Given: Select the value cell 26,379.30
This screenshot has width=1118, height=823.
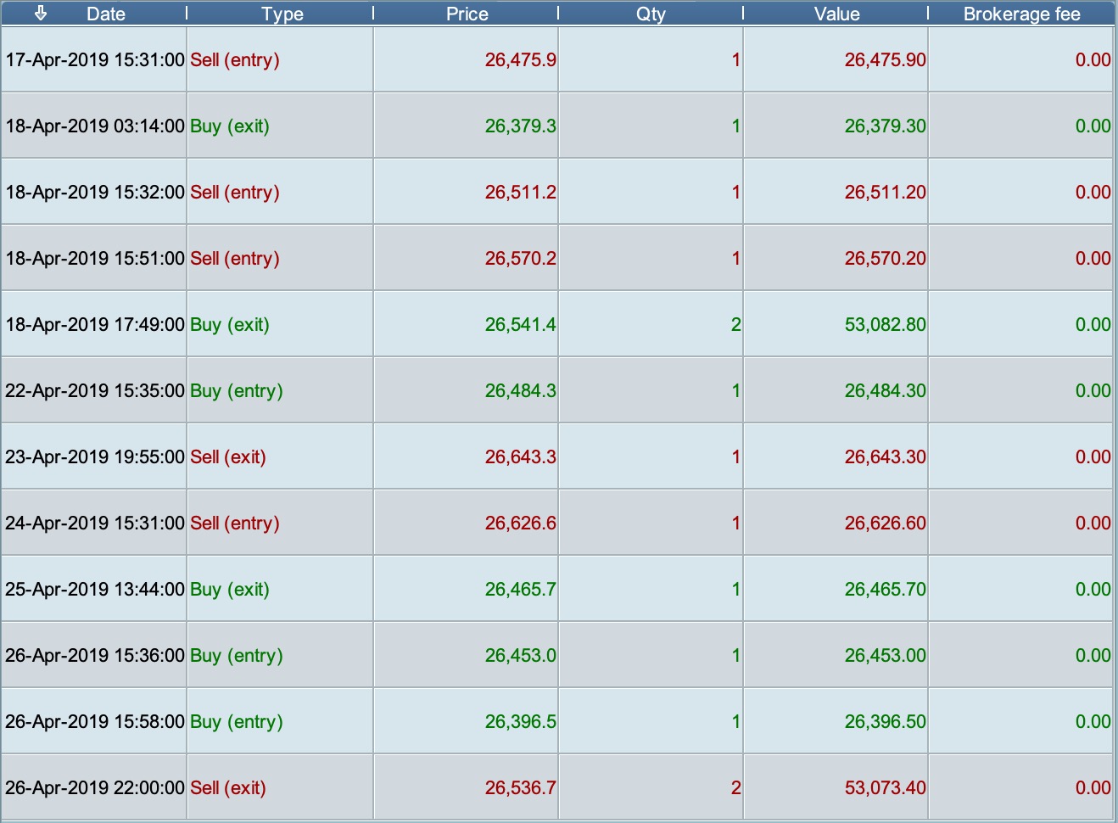Looking at the screenshot, I should [x=885, y=126].
